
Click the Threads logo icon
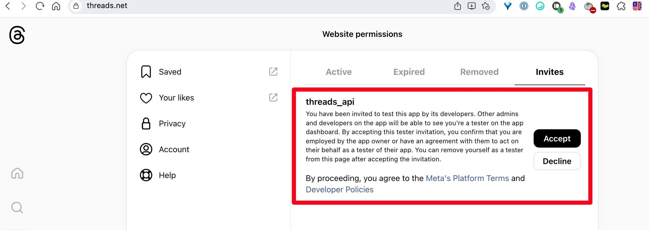(x=17, y=35)
